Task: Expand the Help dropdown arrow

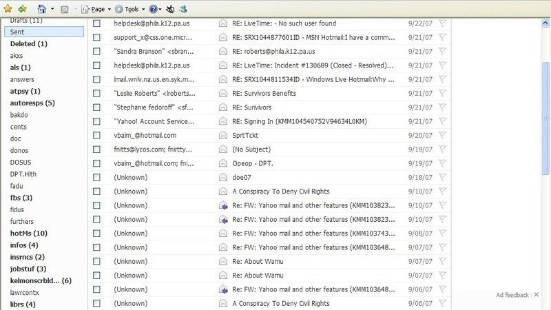Action: (161, 10)
